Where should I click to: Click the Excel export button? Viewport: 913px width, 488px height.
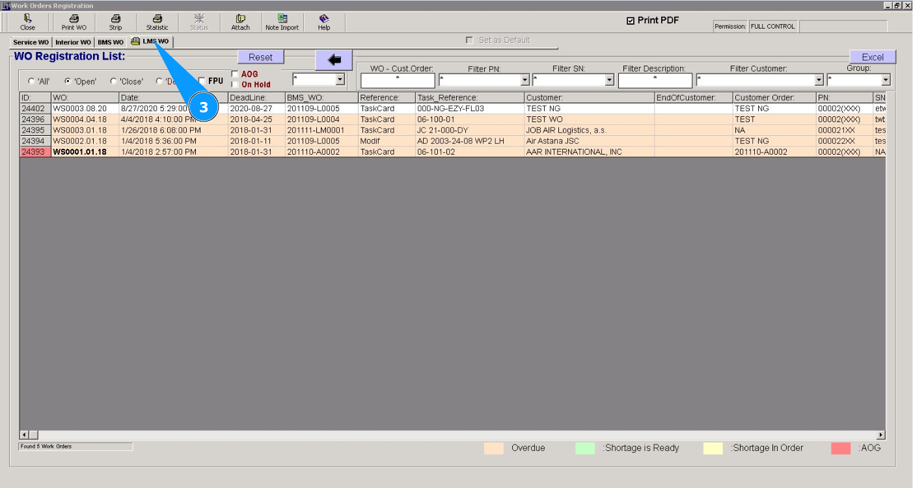click(x=873, y=57)
